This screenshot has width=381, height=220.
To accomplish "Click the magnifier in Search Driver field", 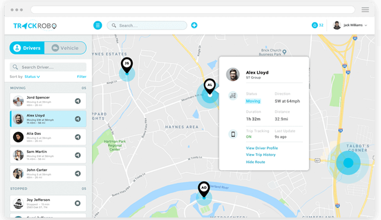I will click(x=15, y=67).
